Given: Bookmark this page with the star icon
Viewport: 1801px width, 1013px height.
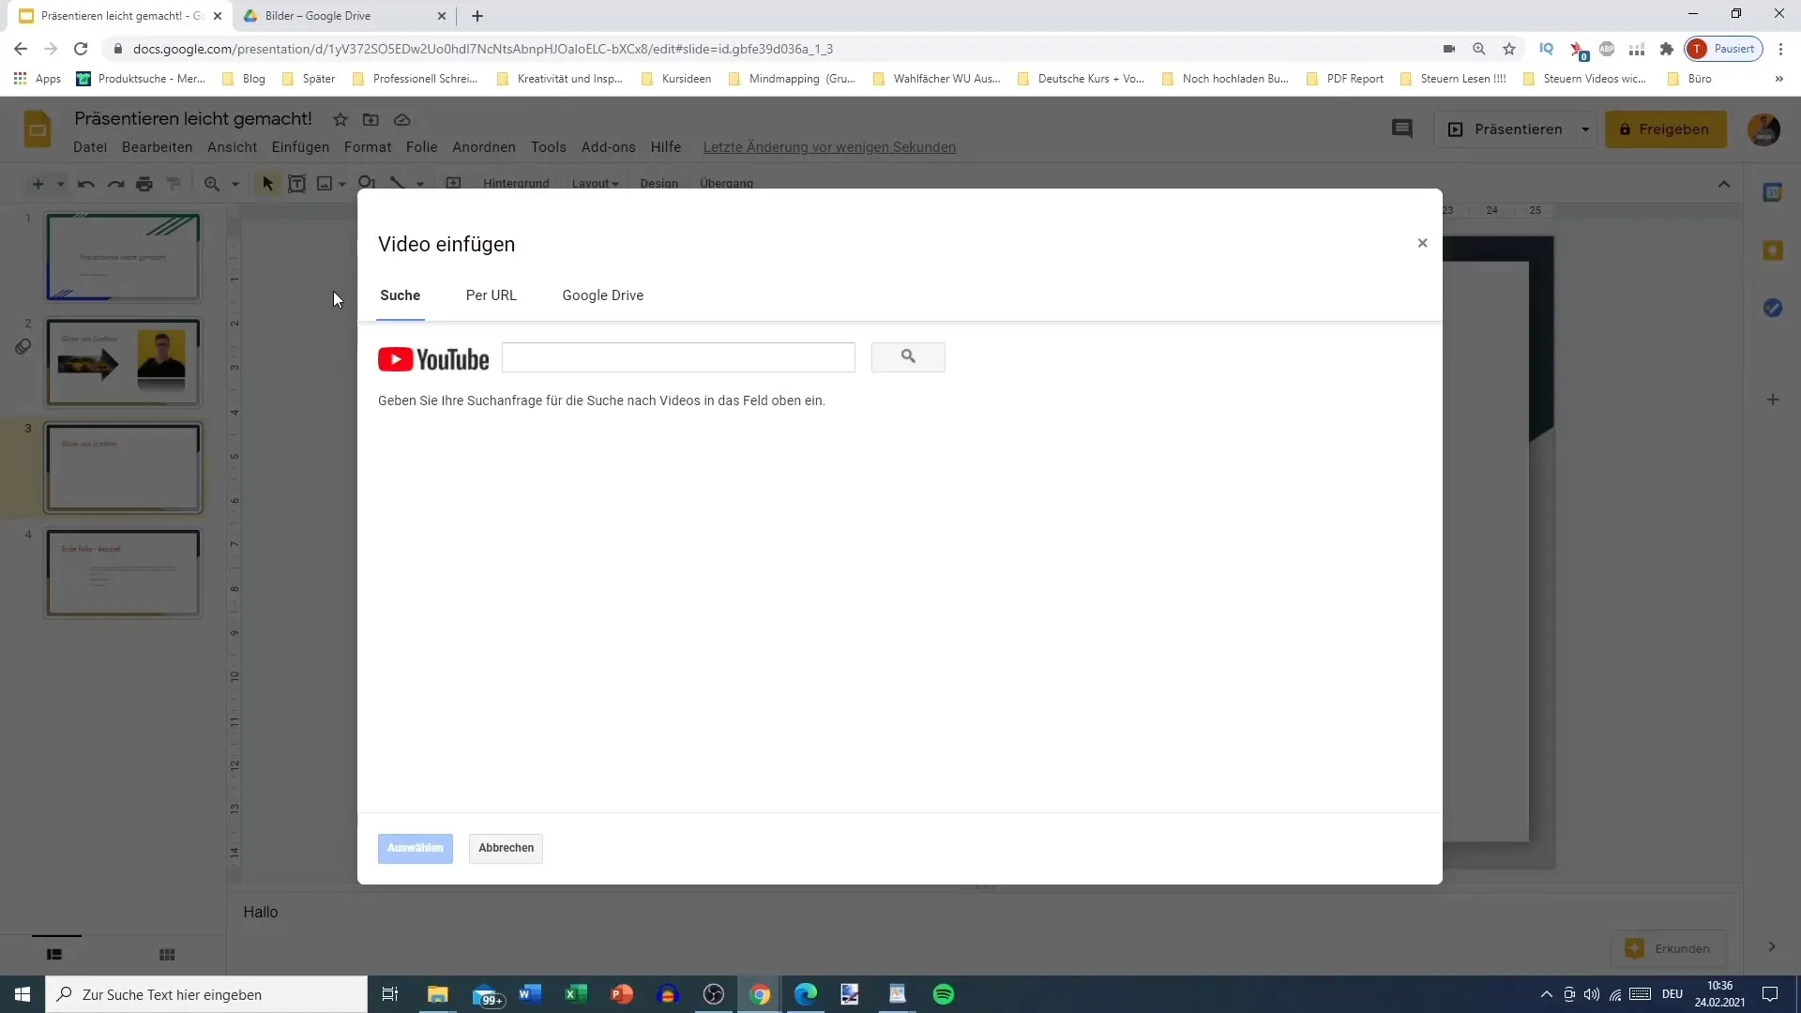Looking at the screenshot, I should (1508, 49).
